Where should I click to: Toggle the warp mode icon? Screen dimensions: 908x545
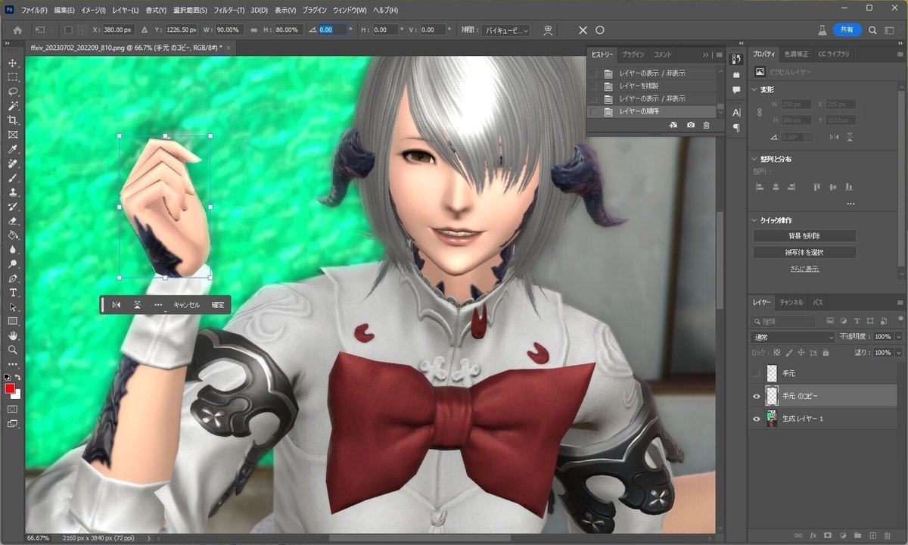(x=548, y=30)
